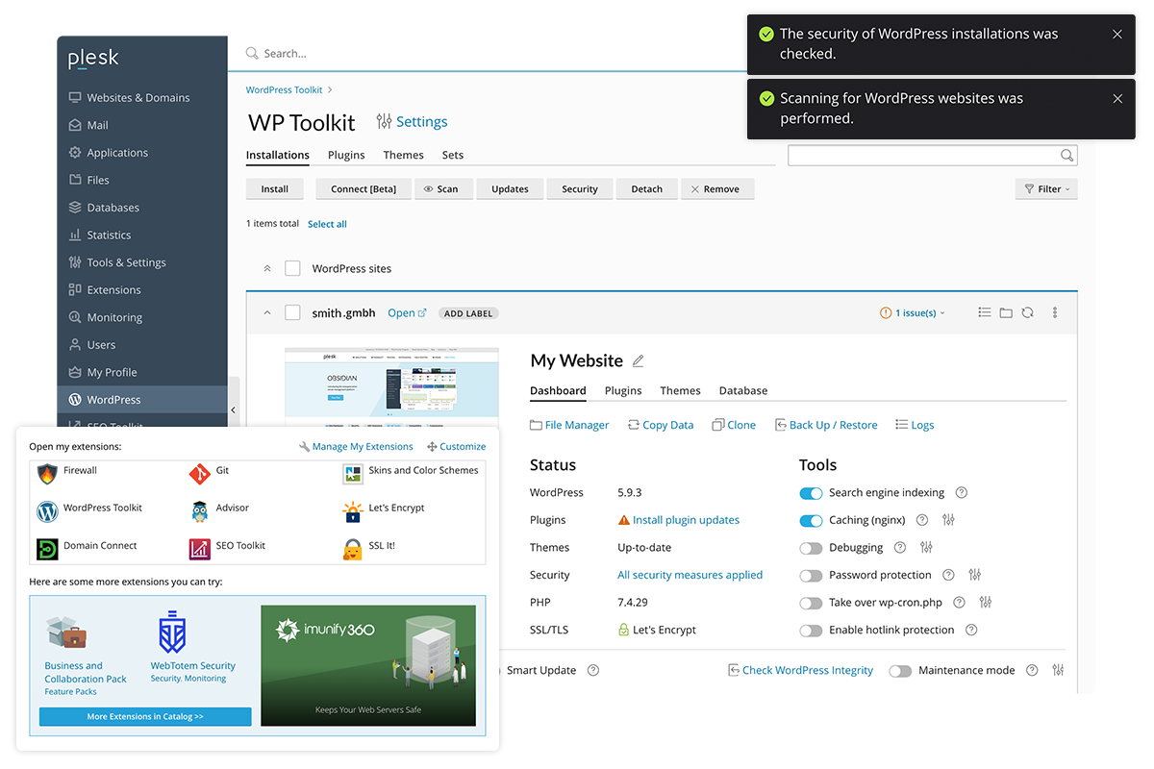This screenshot has height=769, width=1154.
Task: Collapse the smith.gmbh site card
Action: (x=267, y=312)
